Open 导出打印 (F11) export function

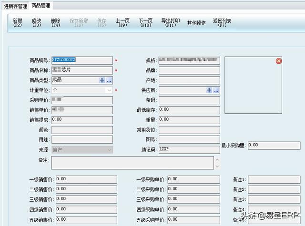click(x=171, y=23)
